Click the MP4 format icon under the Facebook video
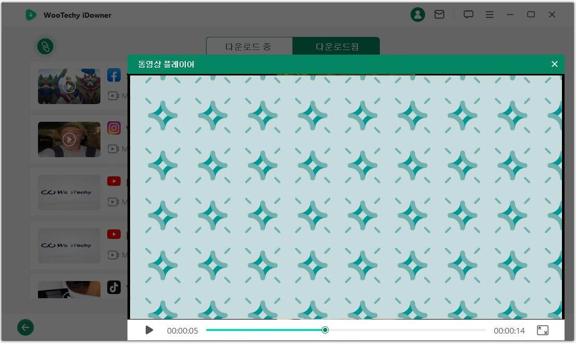 click(113, 95)
